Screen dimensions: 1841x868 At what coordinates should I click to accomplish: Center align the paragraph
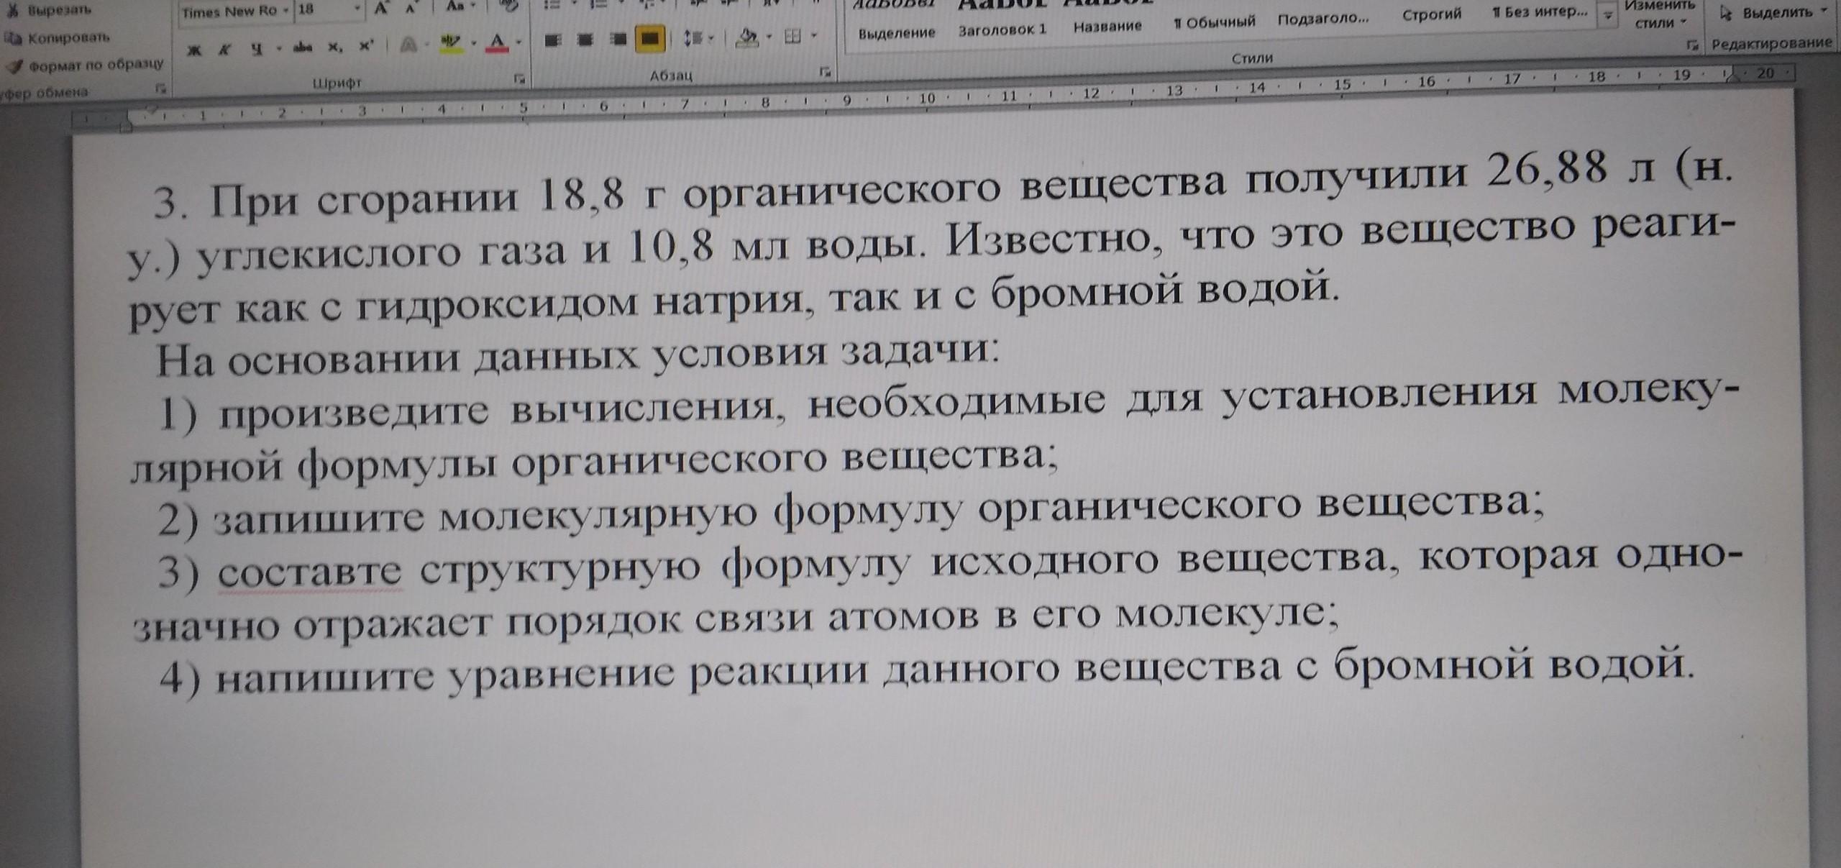coord(585,40)
